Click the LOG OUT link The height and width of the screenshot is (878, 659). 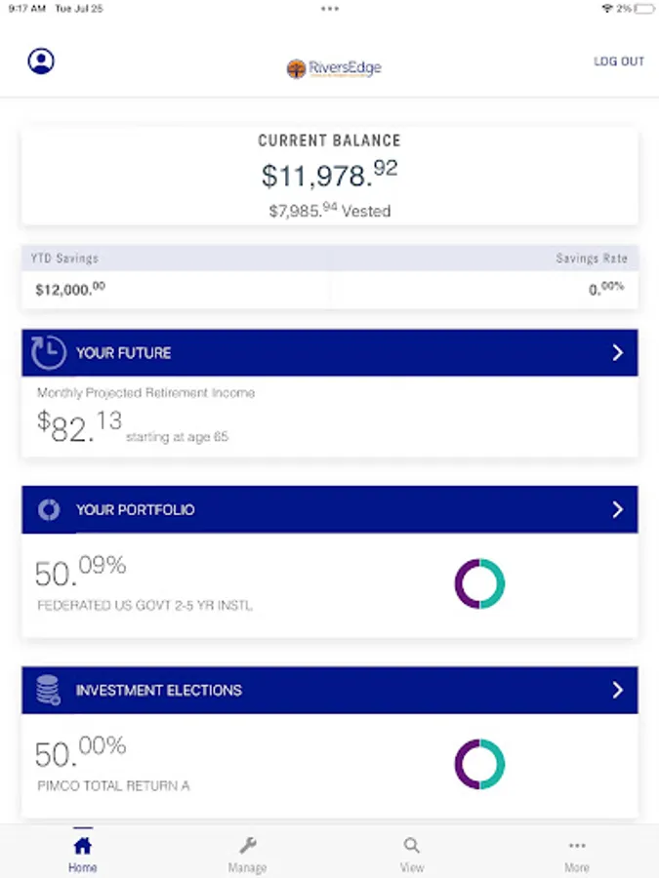(x=619, y=61)
